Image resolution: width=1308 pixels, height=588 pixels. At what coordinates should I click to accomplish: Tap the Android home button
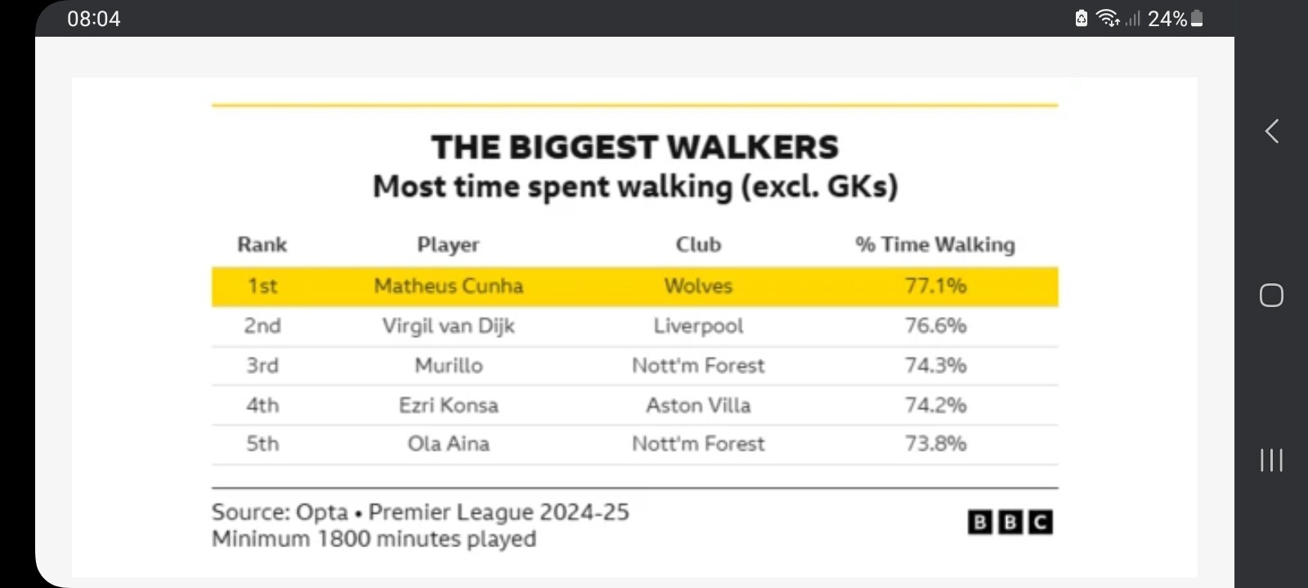(x=1271, y=295)
